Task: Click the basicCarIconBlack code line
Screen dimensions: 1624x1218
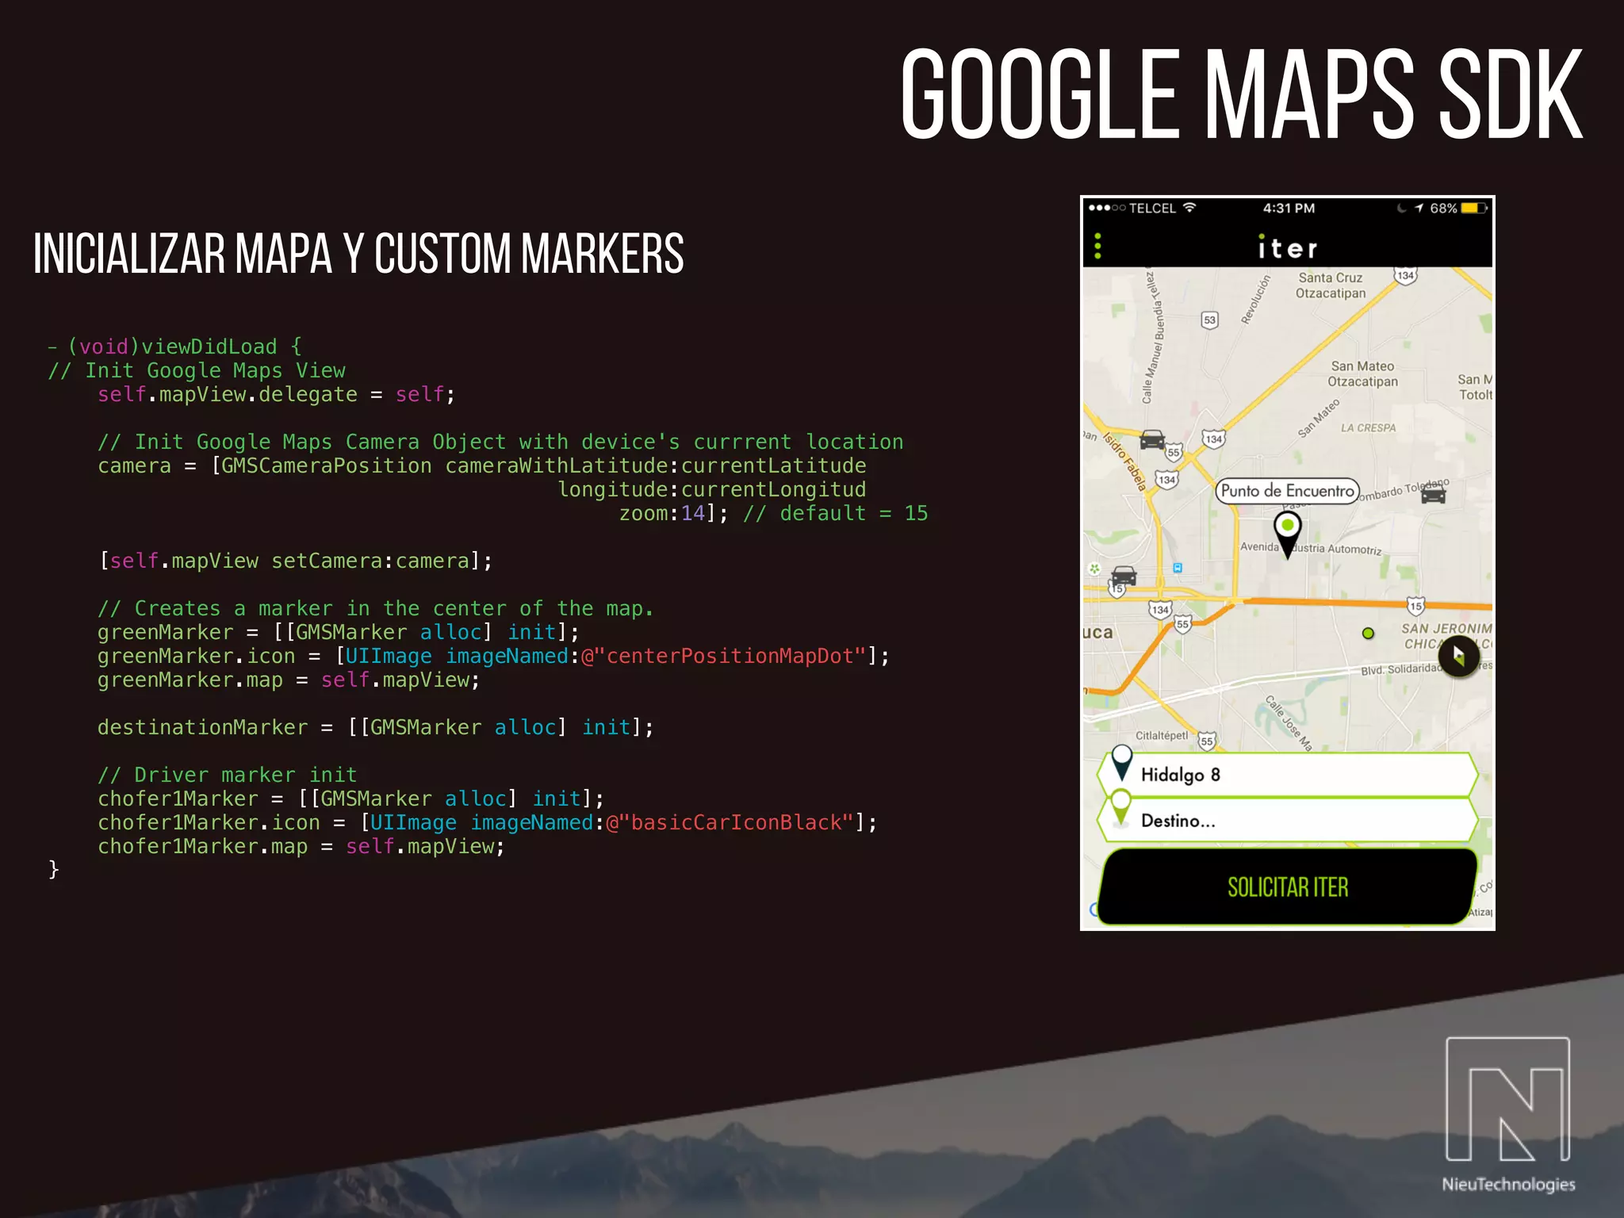Action: (x=487, y=822)
